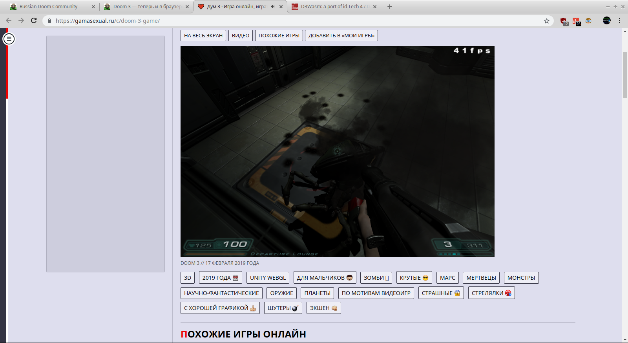Image resolution: width=628 pixels, height=343 pixels.
Task: Open the 'МАРС' tag
Action: click(x=447, y=278)
